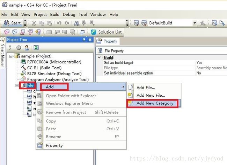227x165 pixels.
Task: Click the Rebuild Project icon beside DefaultBuild
Action: pyautogui.click(x=144, y=23)
